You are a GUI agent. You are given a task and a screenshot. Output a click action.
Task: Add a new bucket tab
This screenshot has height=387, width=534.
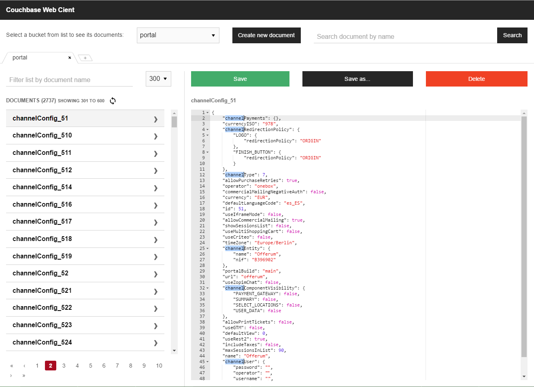[x=85, y=58]
